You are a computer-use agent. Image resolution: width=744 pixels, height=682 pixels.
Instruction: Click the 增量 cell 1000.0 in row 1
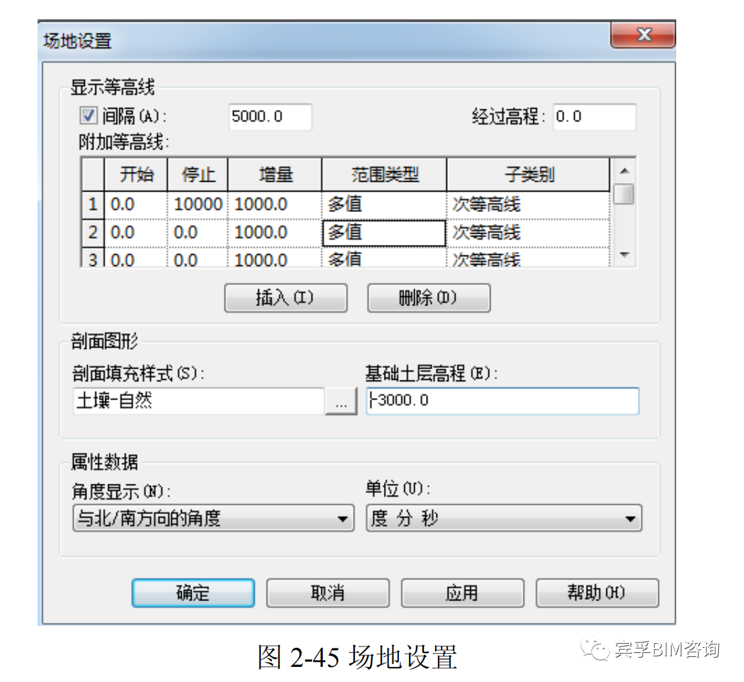[275, 205]
